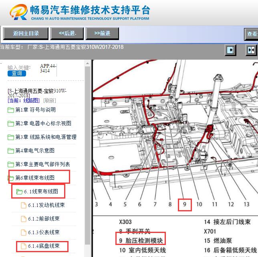Click open-folder icon beside 6.1线束布线图

point(19,192)
